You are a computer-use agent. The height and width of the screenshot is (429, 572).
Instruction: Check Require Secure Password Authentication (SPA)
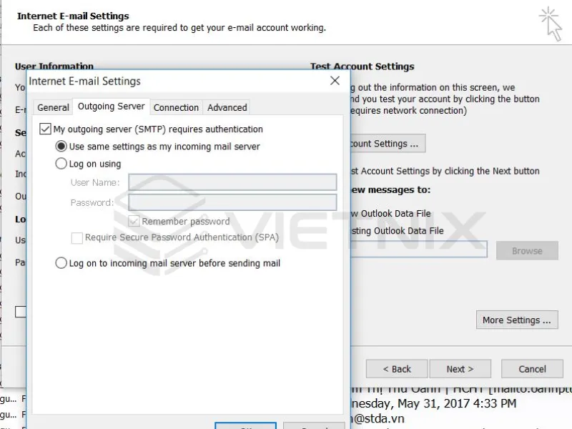tap(77, 237)
